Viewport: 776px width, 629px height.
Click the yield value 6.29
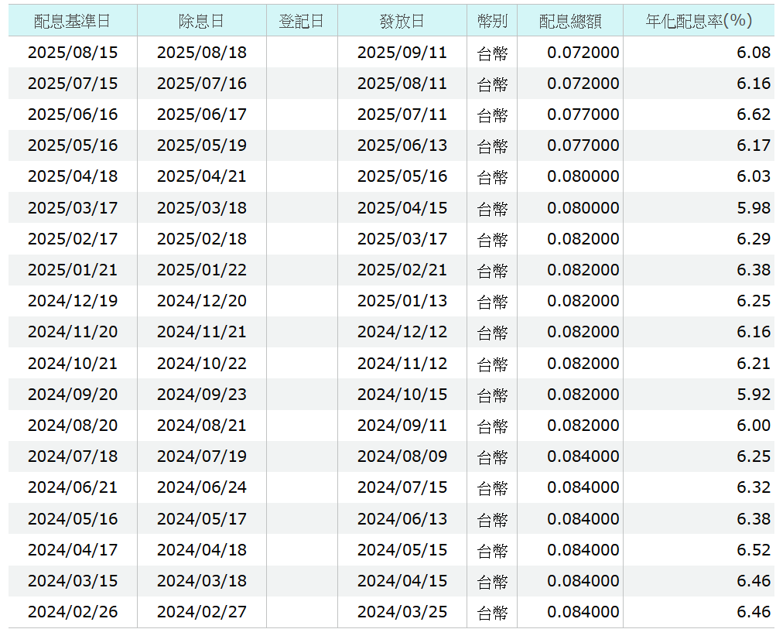754,239
